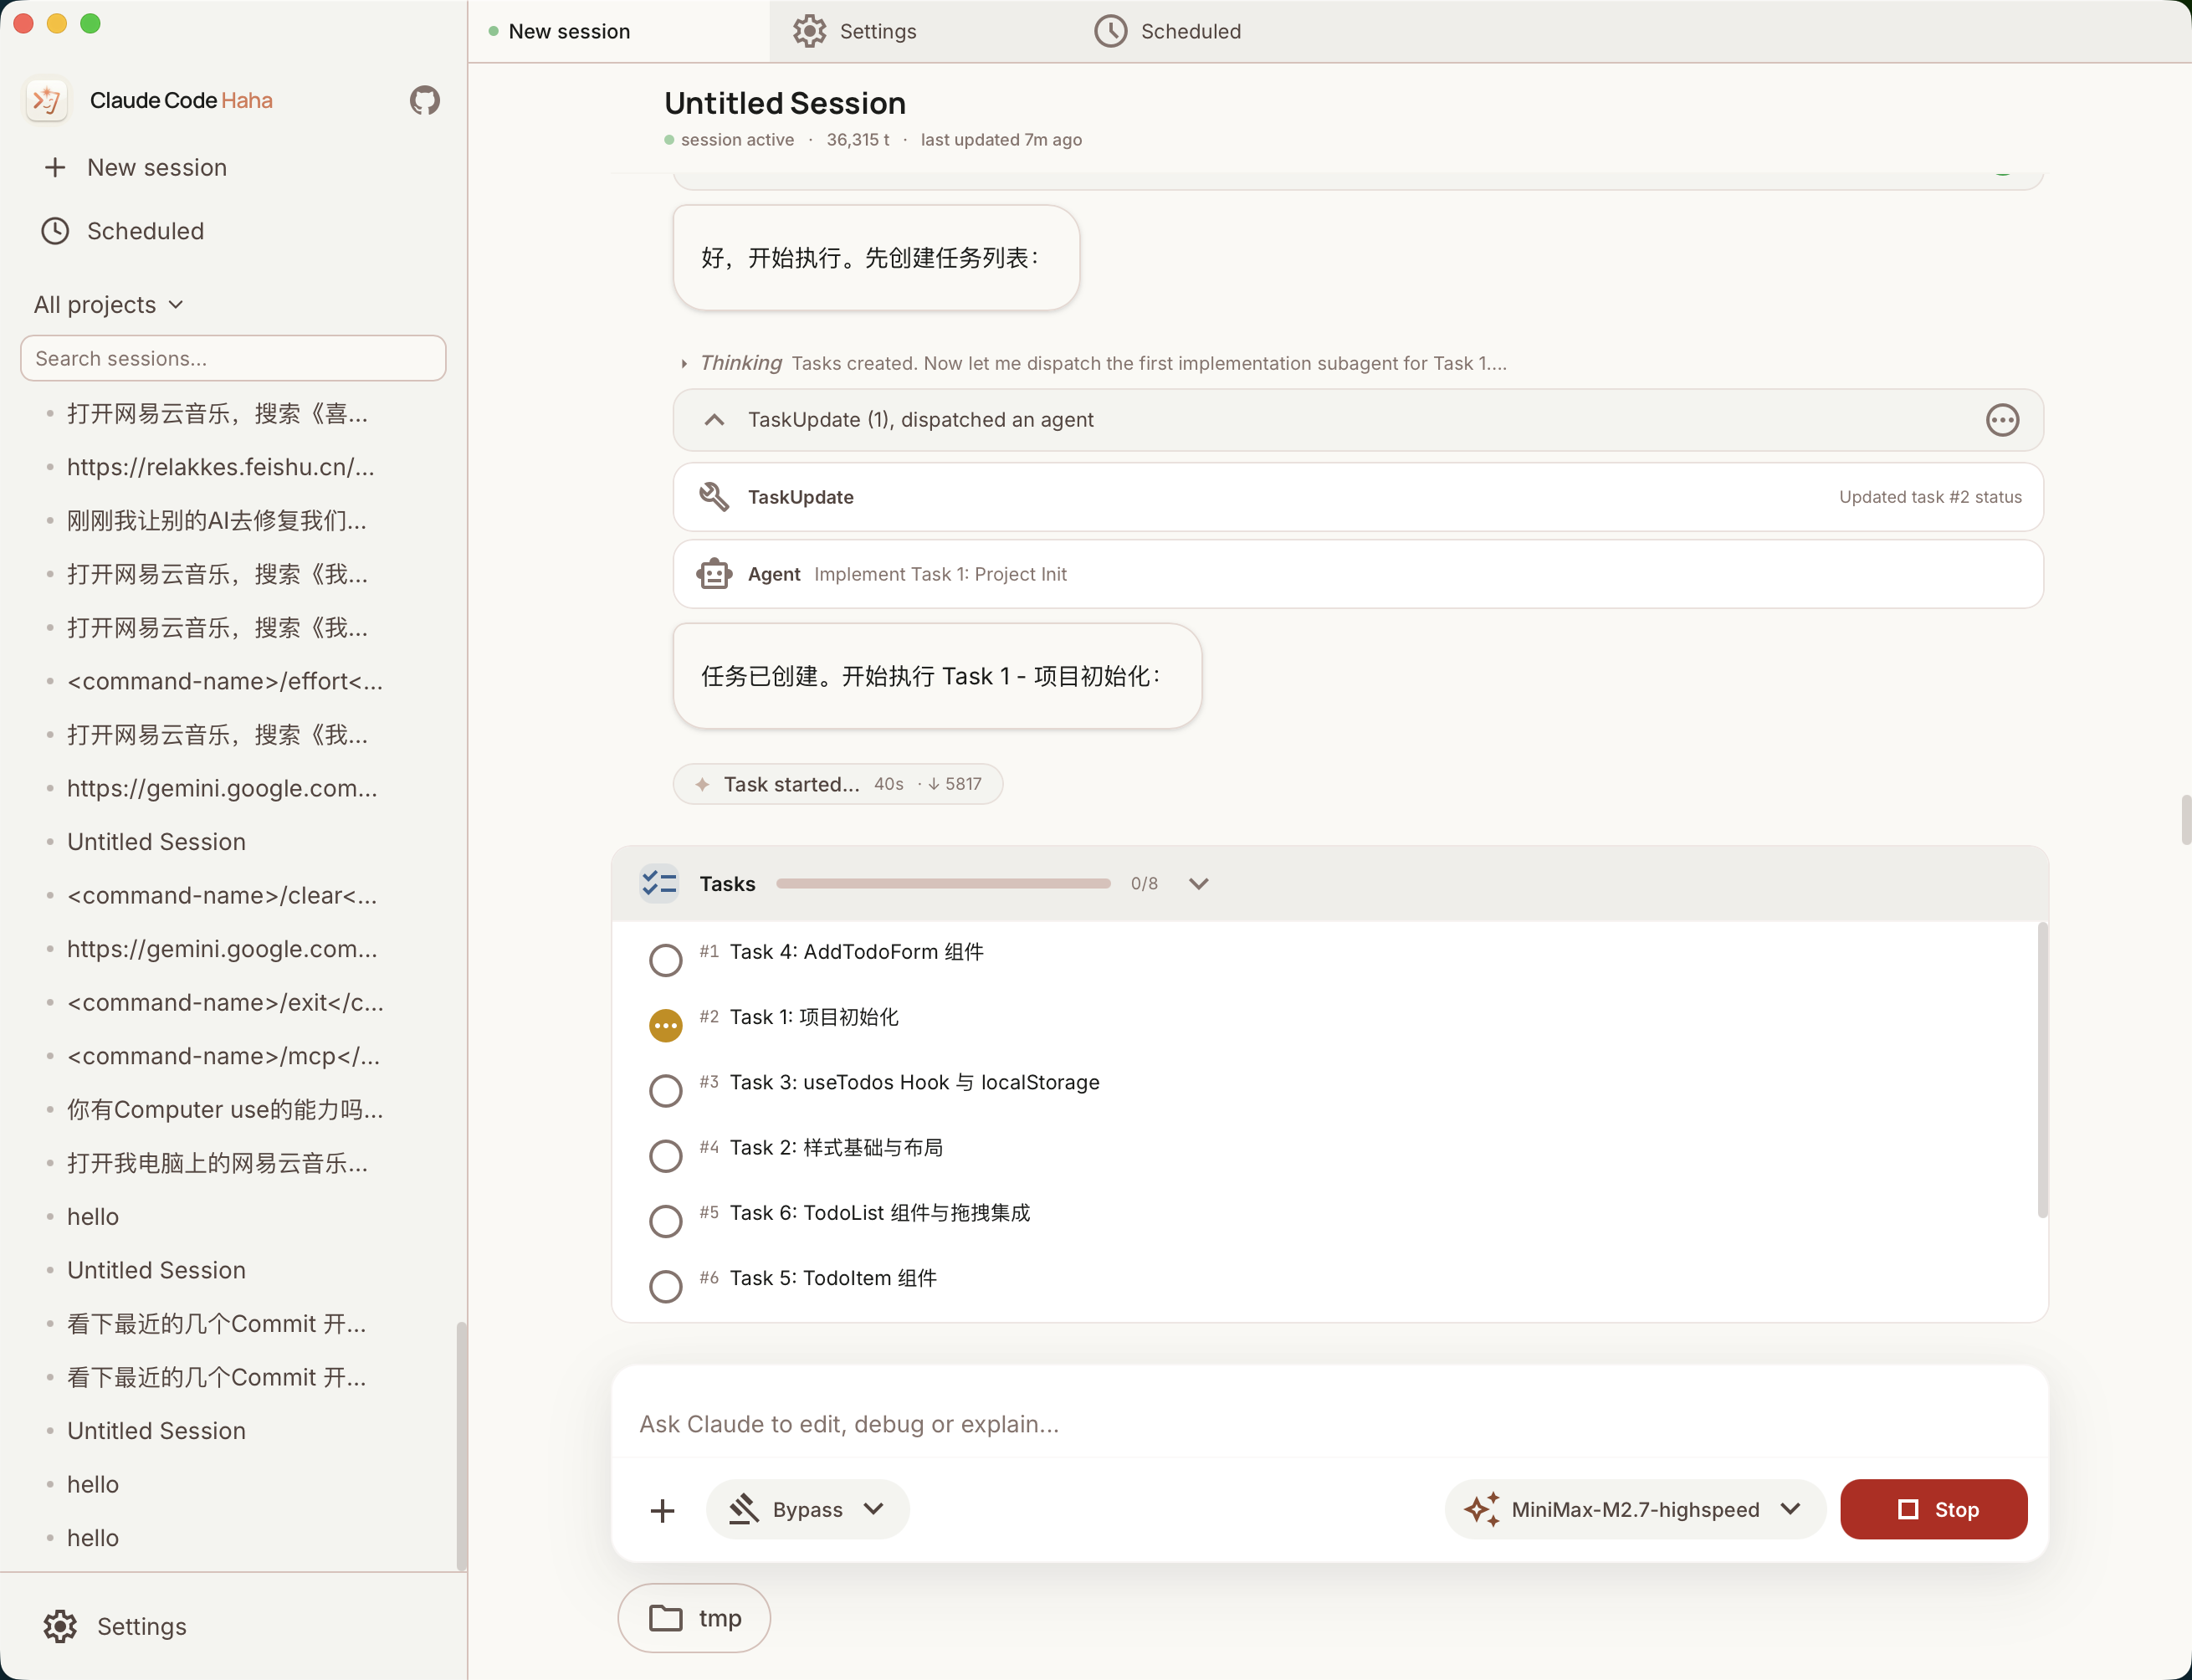Screen dimensions: 2192x1680
Task: Open the All projects dropdown
Action: [x=108, y=305]
